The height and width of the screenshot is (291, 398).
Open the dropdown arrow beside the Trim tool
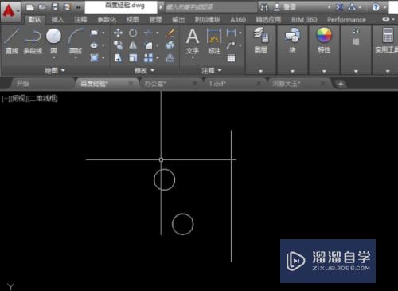pos(158,33)
